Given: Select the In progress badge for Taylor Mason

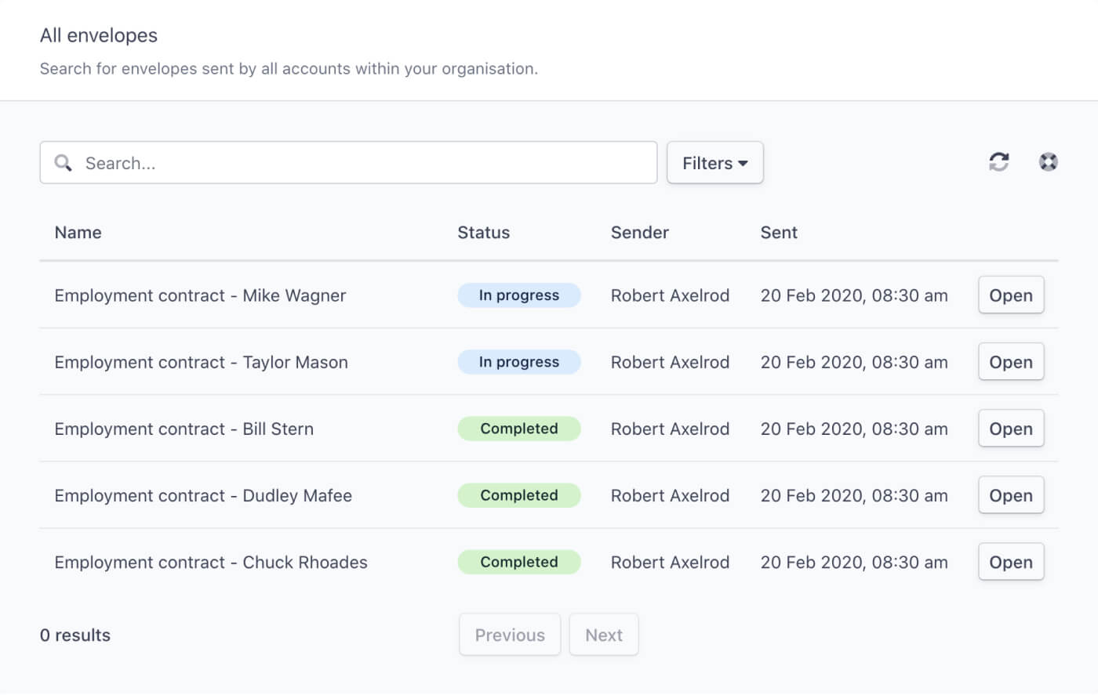Looking at the screenshot, I should coord(519,361).
